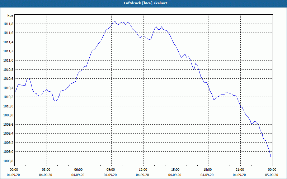Click the '21:00' time label
Image resolution: width=287 pixels, height=179 pixels.
pos(240,170)
